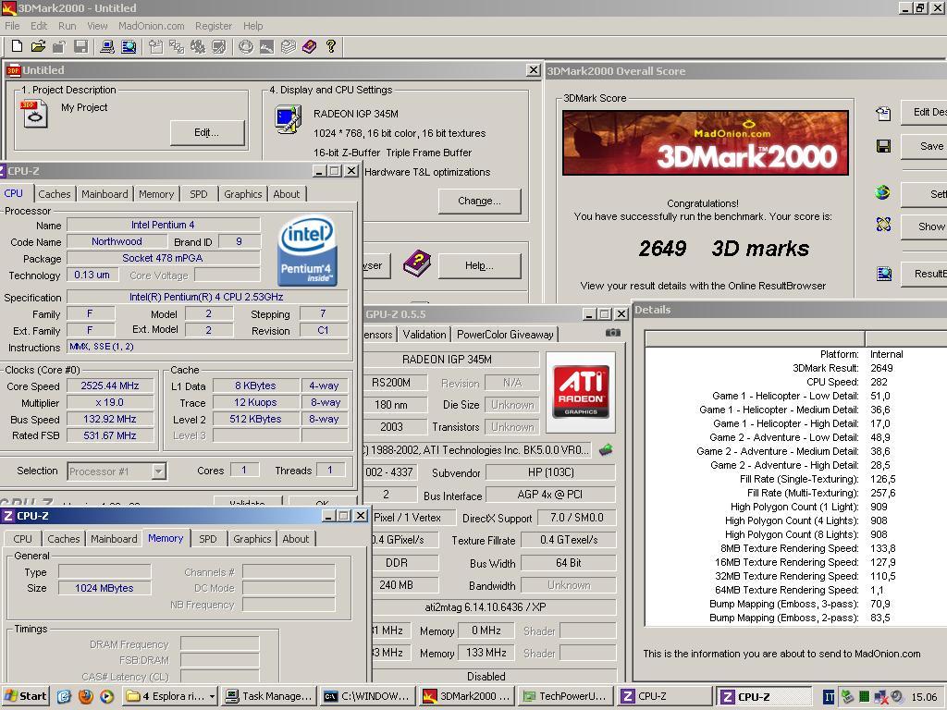Click the 64MB Texture Rendering Speed row
947x710 pixels.
point(797,590)
